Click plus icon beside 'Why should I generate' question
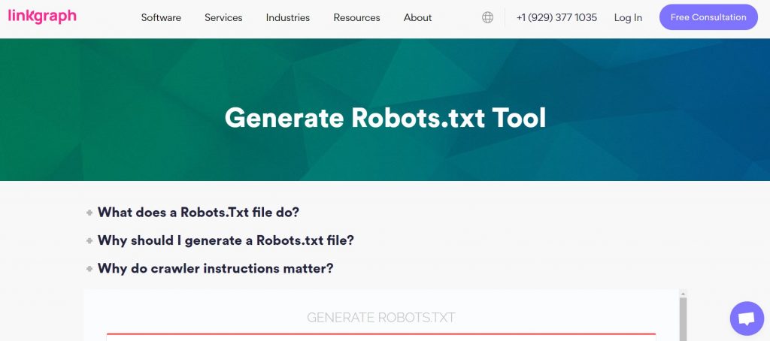 89,241
